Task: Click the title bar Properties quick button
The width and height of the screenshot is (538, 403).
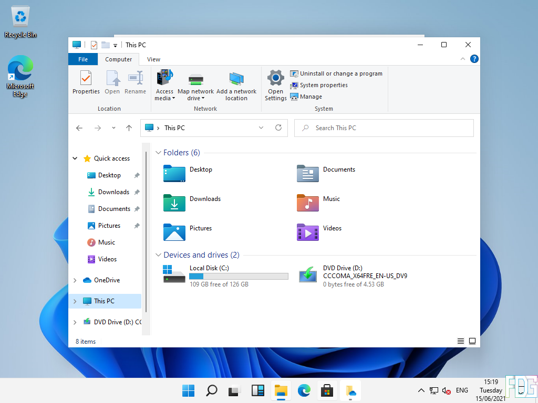Action: (94, 45)
